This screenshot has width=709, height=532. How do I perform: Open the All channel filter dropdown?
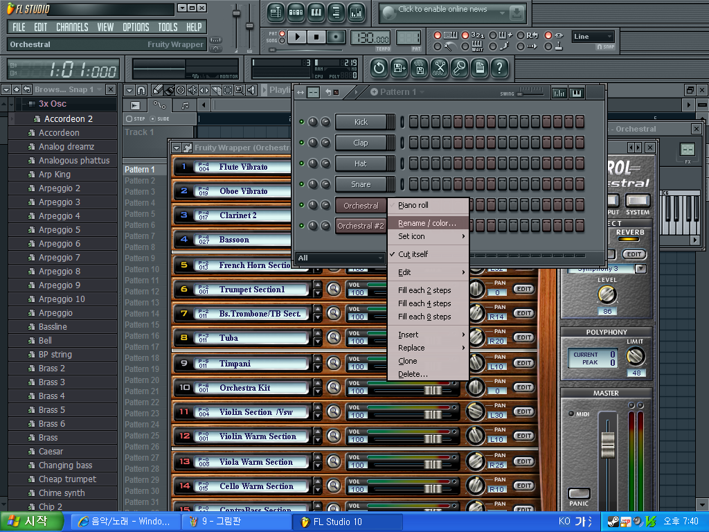pyautogui.click(x=340, y=258)
